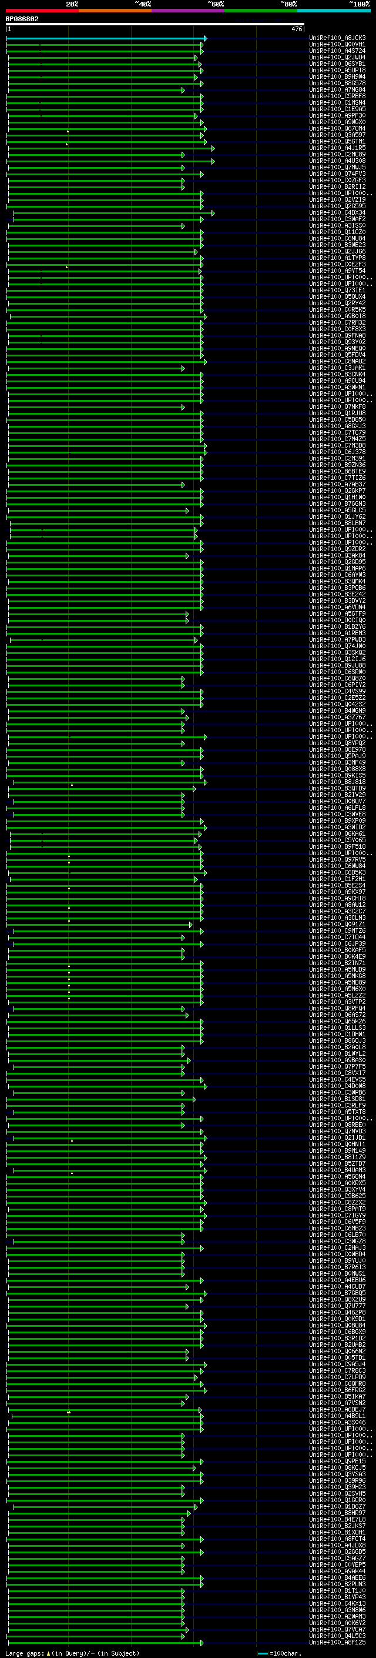Open hit UniRef100_Q2JWU4
This screenshot has height=1658, width=376.
(x=337, y=58)
